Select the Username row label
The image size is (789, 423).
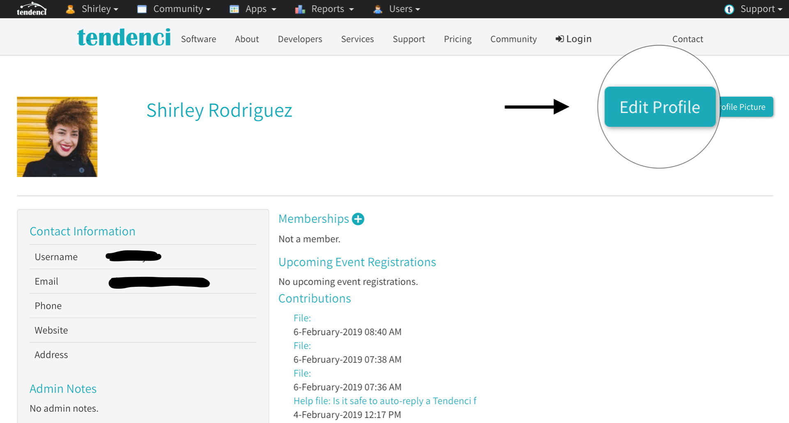[56, 257]
